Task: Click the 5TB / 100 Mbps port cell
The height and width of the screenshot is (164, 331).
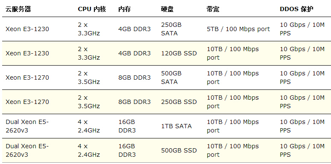Action: 238,29
